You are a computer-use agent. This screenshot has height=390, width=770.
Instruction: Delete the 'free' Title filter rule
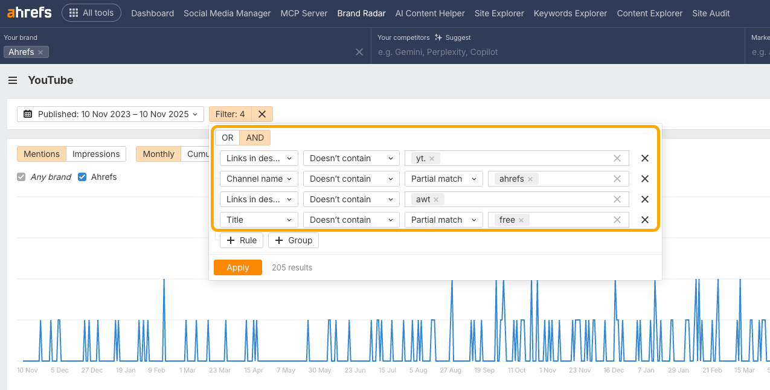tap(644, 220)
